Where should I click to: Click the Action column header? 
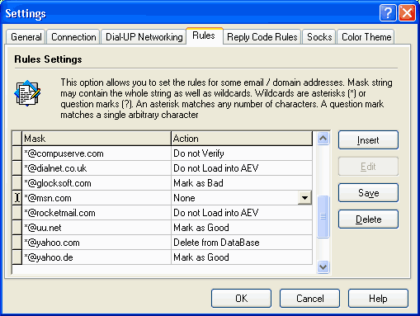pos(242,139)
